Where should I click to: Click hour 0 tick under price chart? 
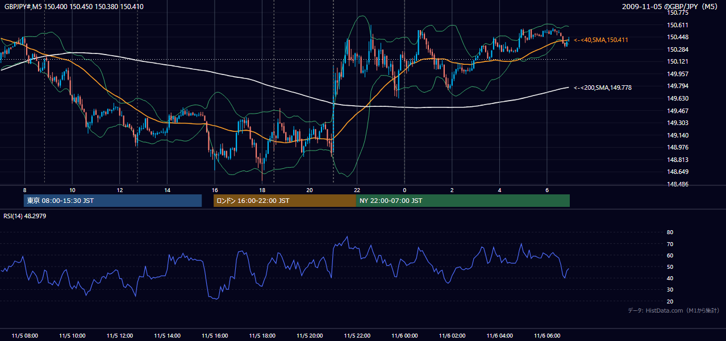click(x=404, y=189)
